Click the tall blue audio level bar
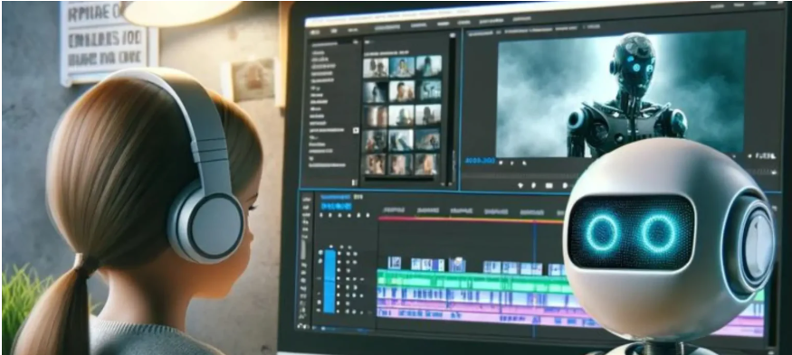 click(329, 281)
